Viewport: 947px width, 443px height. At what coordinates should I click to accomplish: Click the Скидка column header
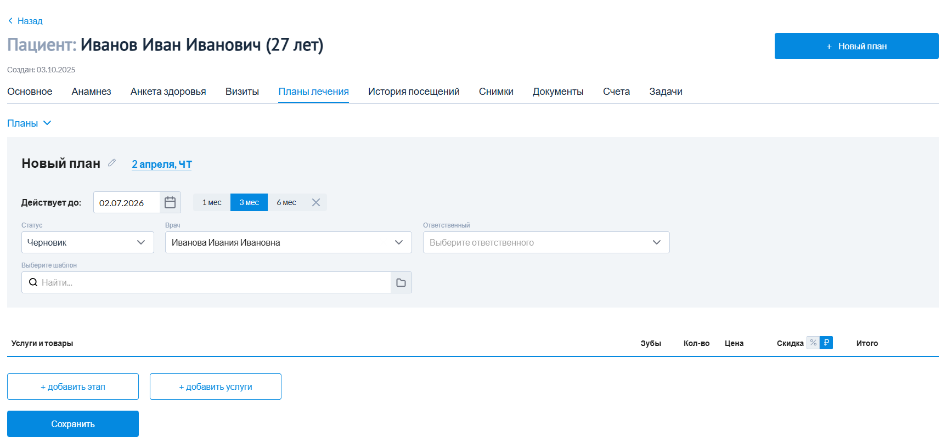(x=790, y=343)
